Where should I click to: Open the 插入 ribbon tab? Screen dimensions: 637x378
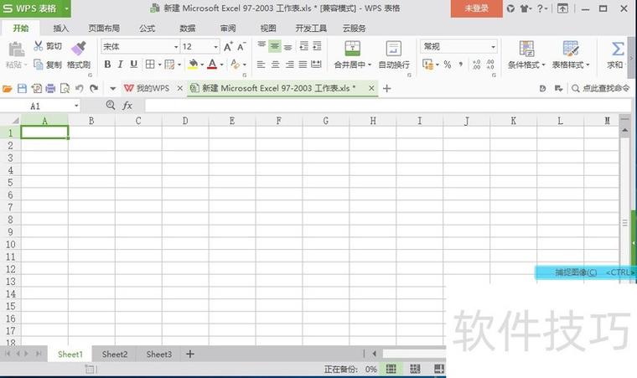pyautogui.click(x=61, y=28)
